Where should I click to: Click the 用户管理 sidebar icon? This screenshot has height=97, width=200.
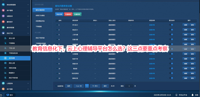click(3, 10)
